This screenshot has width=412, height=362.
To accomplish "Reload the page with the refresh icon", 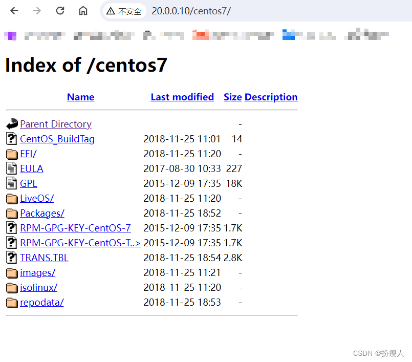I will [x=60, y=11].
